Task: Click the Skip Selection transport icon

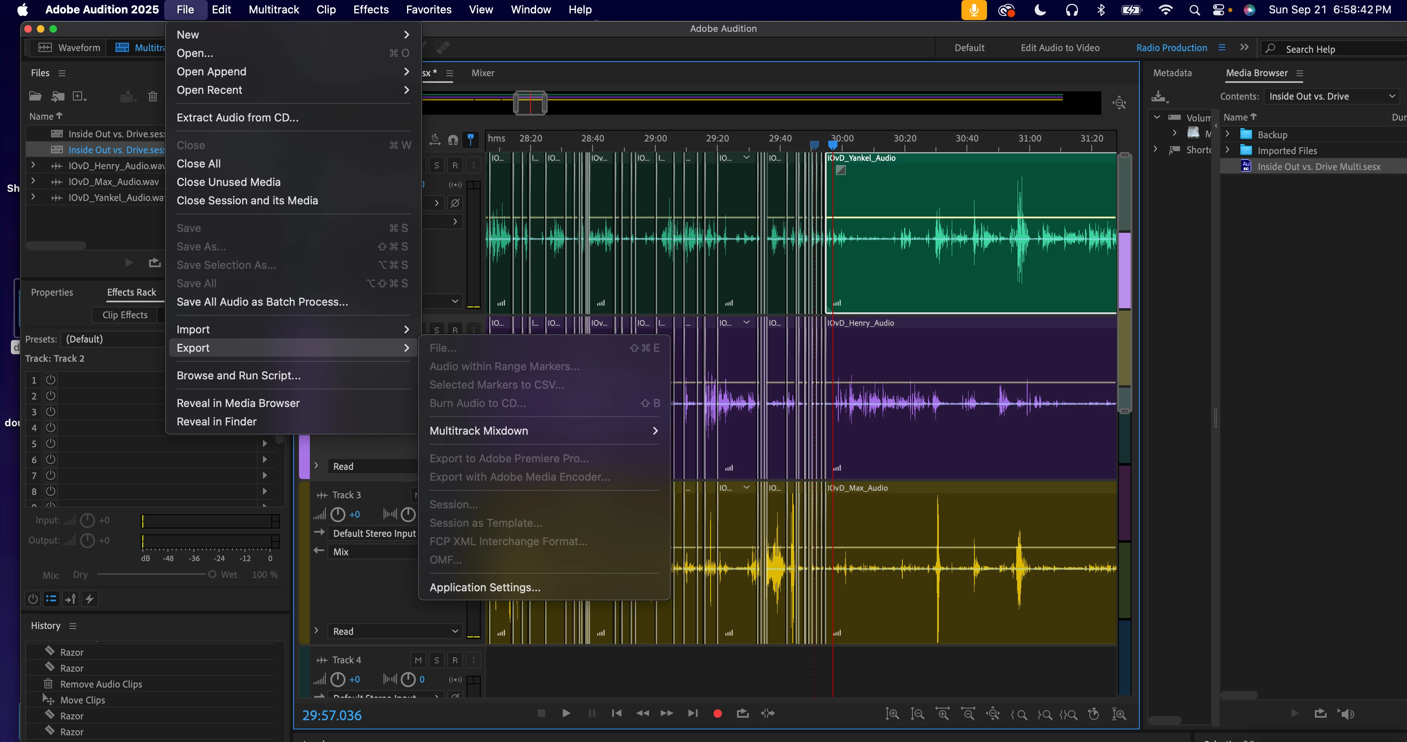Action: tap(768, 713)
